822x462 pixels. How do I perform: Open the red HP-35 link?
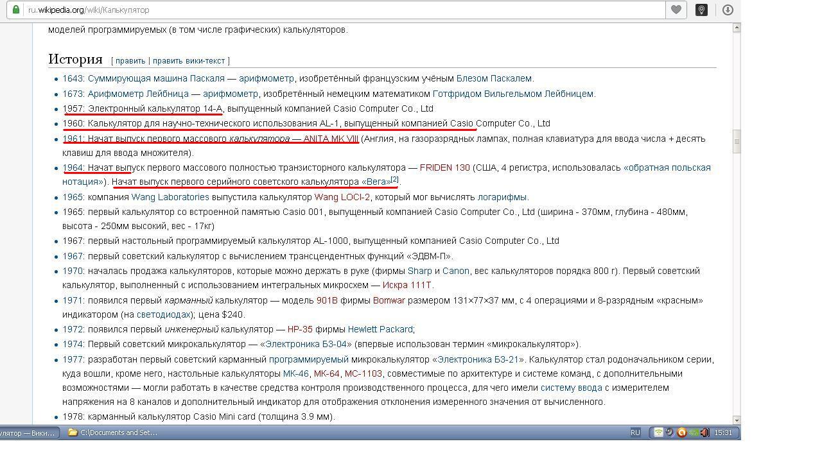[x=300, y=329]
